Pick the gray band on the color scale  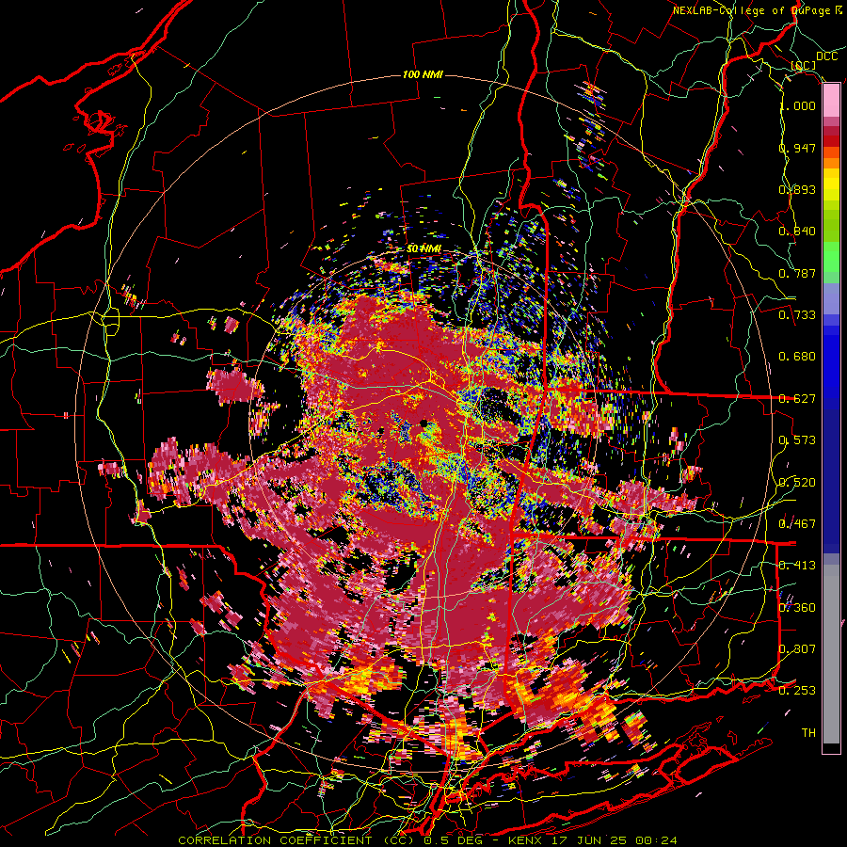point(831,654)
